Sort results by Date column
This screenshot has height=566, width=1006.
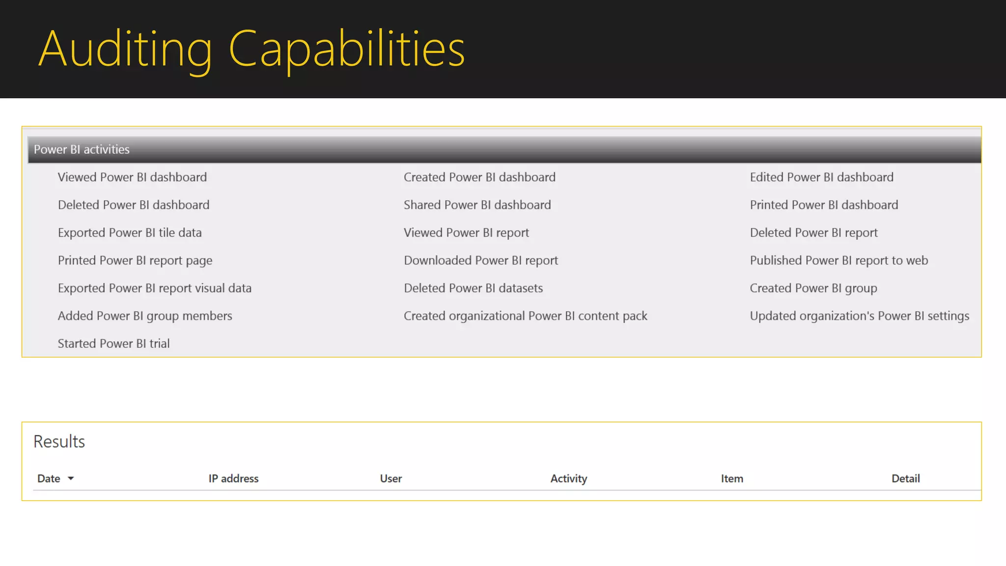click(x=49, y=479)
